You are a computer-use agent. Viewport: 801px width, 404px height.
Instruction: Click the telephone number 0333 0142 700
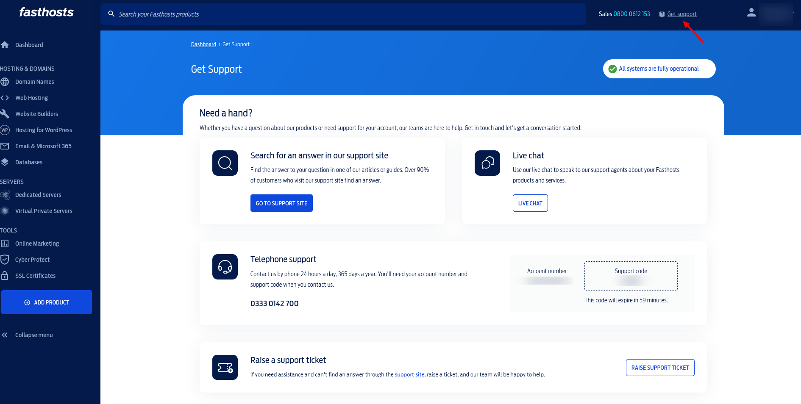tap(274, 304)
